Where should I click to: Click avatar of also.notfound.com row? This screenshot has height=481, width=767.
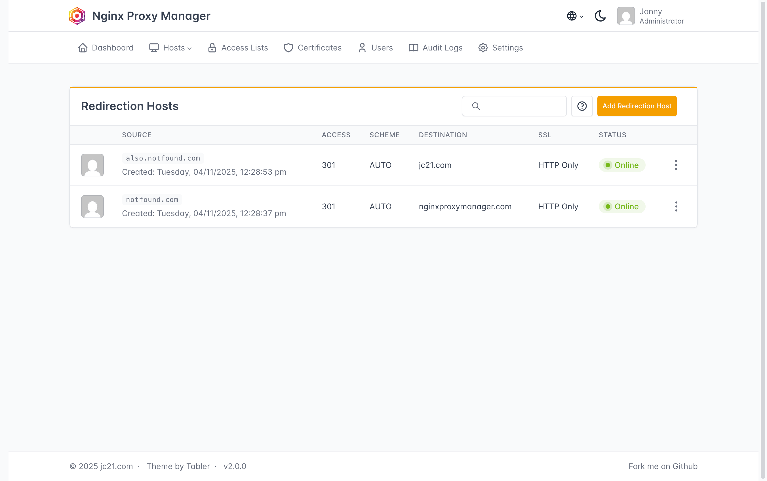click(x=92, y=165)
